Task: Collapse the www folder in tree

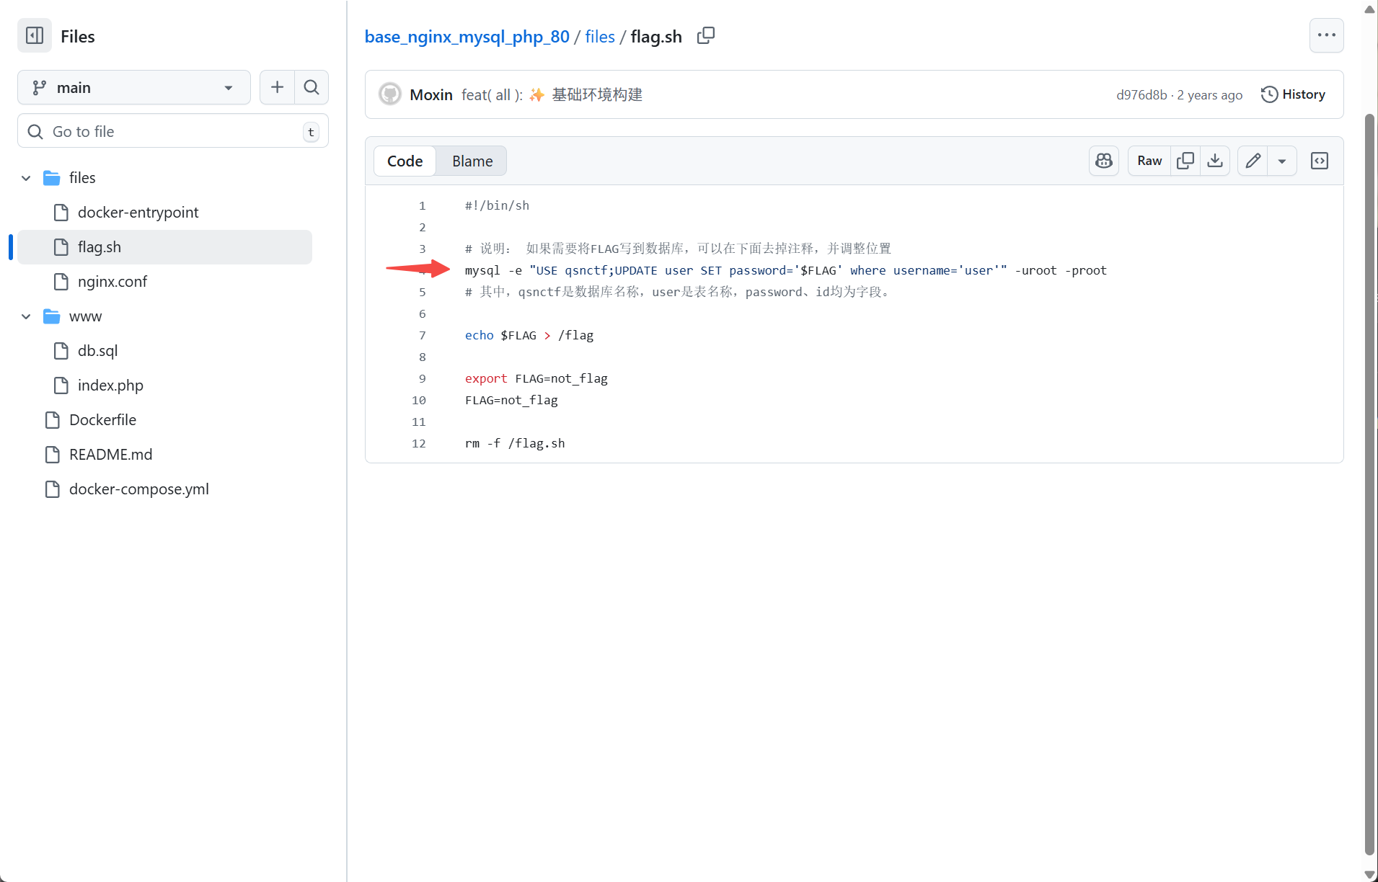Action: coord(26,316)
